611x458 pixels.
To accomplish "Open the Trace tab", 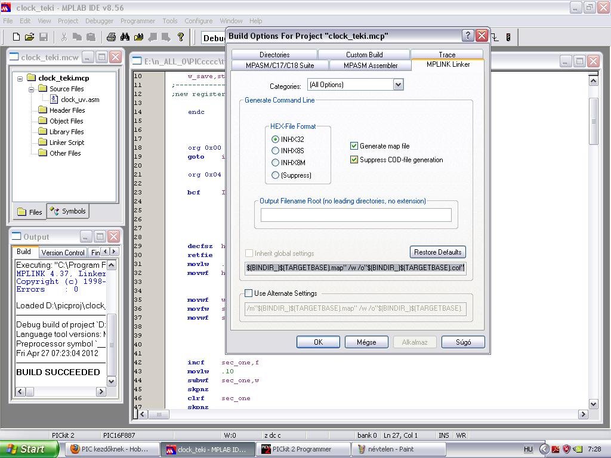I will coord(447,54).
